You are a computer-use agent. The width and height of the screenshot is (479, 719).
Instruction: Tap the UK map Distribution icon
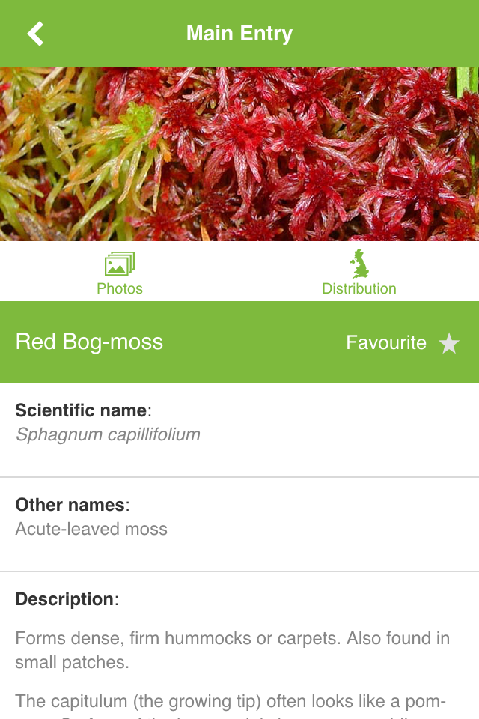click(359, 264)
